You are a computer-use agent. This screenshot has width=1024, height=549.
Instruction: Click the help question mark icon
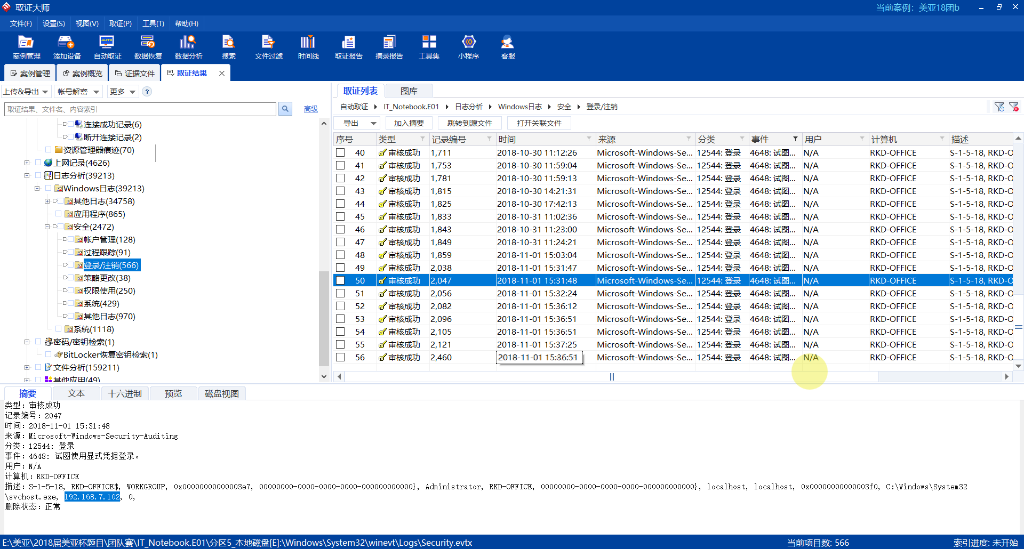147,92
